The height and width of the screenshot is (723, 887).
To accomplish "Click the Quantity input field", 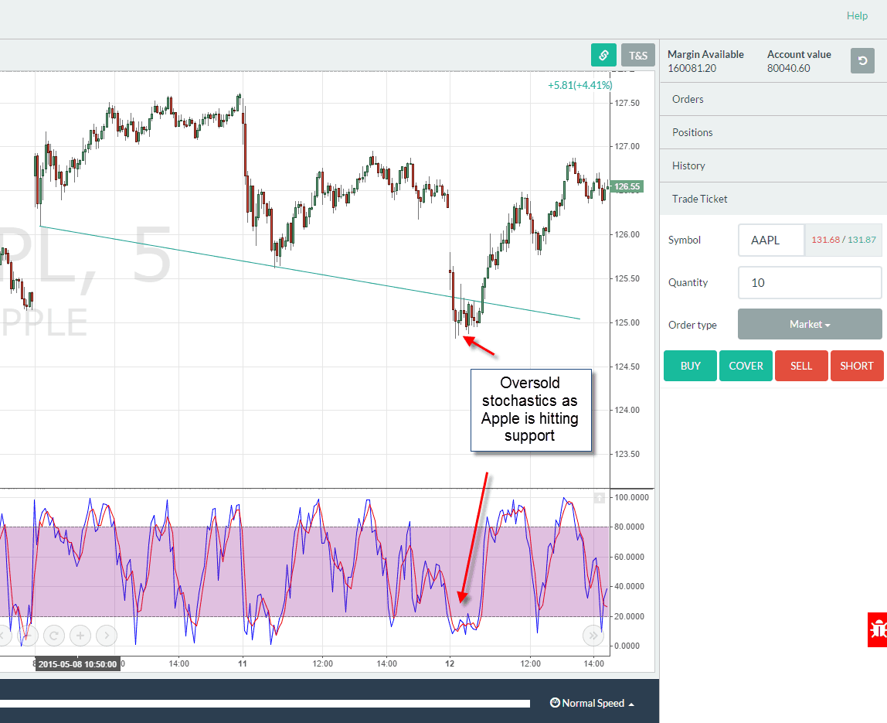I will click(x=809, y=282).
